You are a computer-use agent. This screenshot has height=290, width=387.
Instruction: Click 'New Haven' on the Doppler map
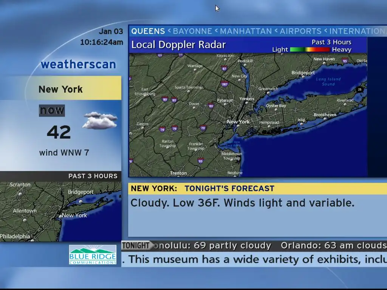[324, 59]
